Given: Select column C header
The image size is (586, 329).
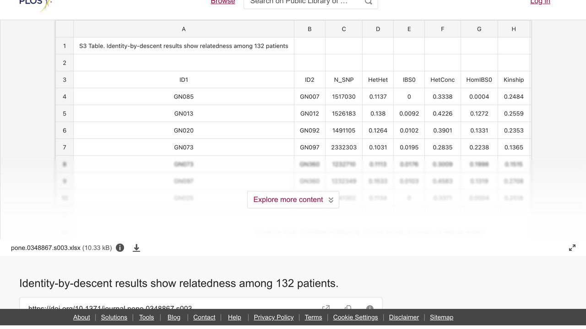Looking at the screenshot, I should pyautogui.click(x=344, y=29).
